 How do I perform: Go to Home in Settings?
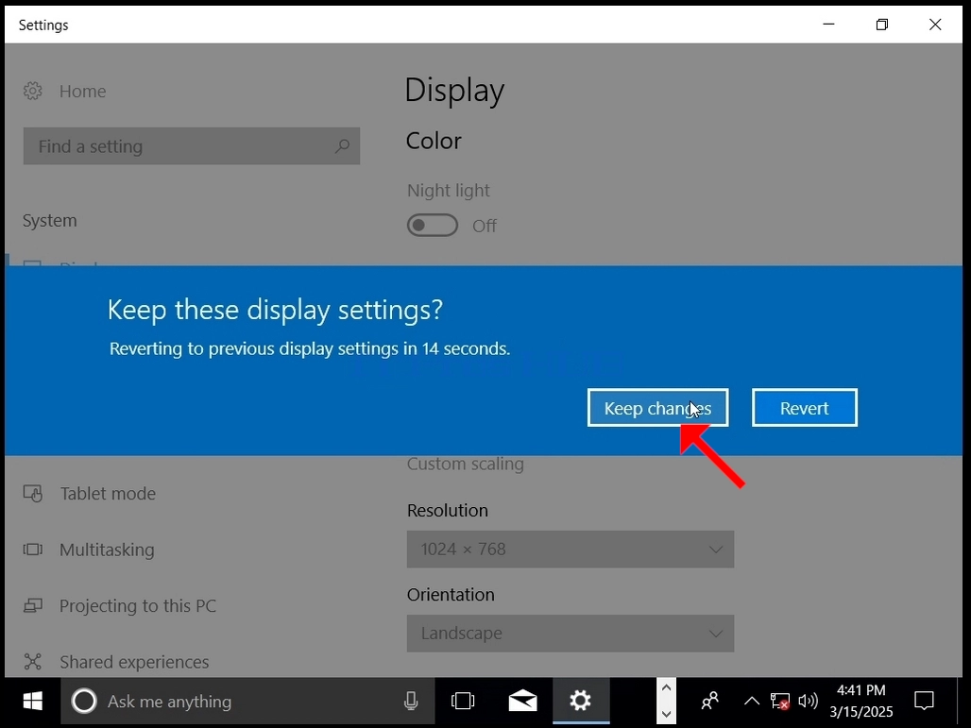pos(82,91)
